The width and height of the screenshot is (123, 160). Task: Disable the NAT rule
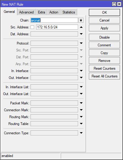pos(104,37)
